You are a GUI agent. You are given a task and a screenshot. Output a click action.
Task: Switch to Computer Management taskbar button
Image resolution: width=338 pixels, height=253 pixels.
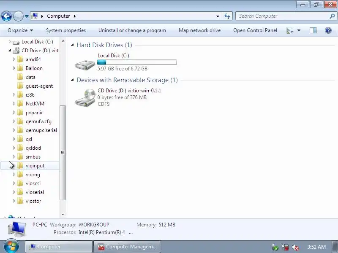click(127, 247)
